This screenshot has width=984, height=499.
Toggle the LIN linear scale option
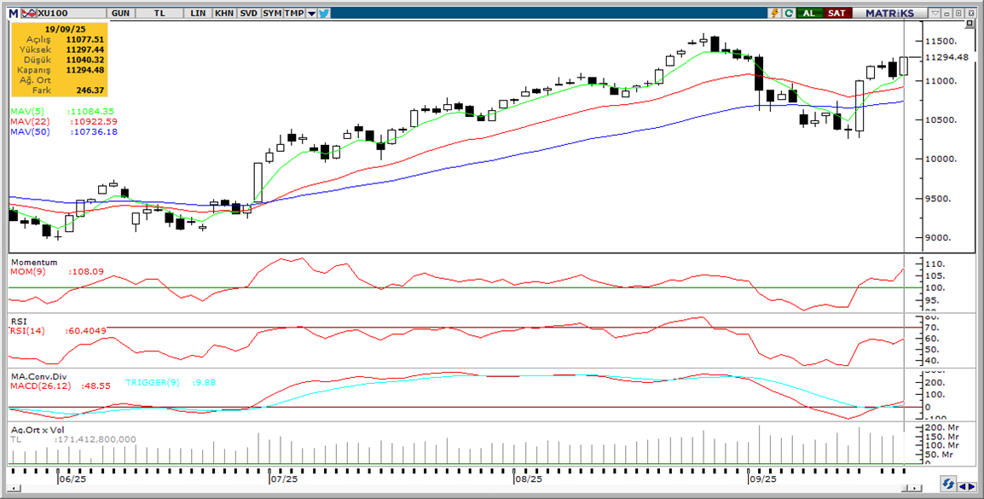(x=198, y=14)
